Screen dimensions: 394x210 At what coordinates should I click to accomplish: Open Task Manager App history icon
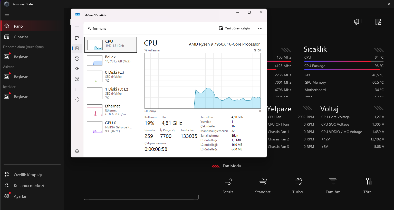(77, 59)
